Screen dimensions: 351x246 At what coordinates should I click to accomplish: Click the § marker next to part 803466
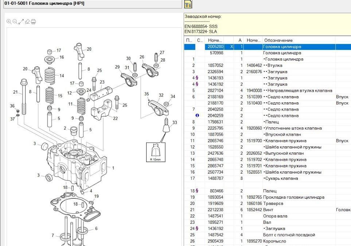coord(197,191)
